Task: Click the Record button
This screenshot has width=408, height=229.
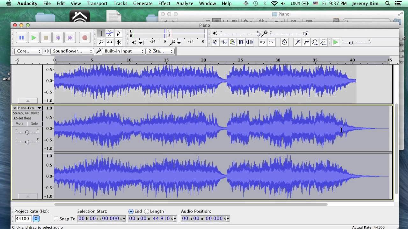Action: coord(85,38)
